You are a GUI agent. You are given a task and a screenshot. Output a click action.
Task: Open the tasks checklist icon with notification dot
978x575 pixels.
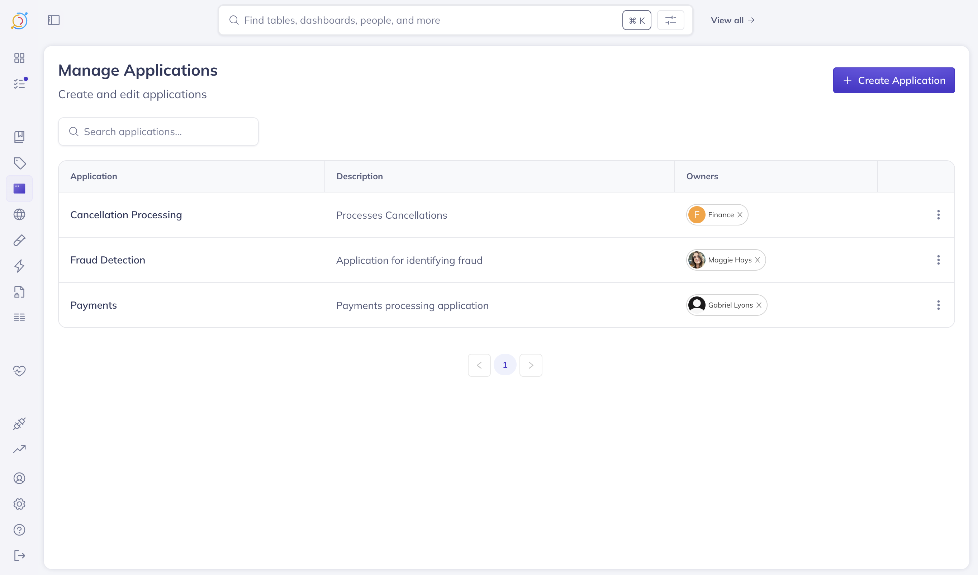click(x=19, y=84)
